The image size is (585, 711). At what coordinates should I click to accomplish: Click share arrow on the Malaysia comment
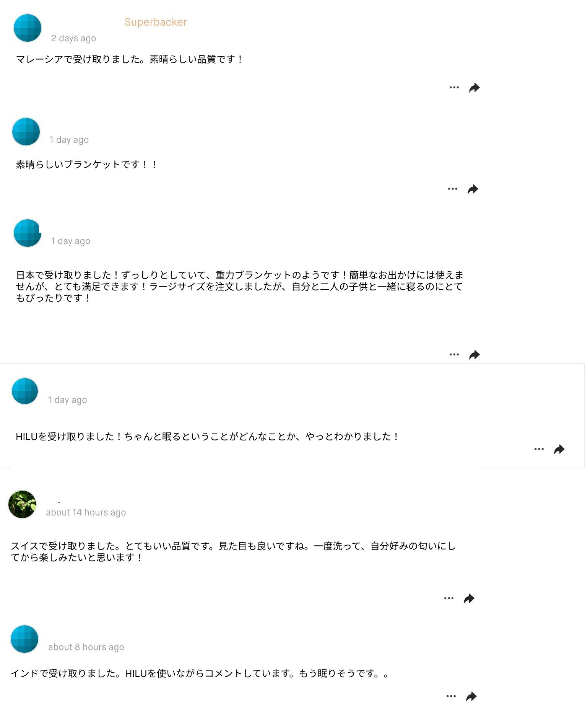coord(474,88)
